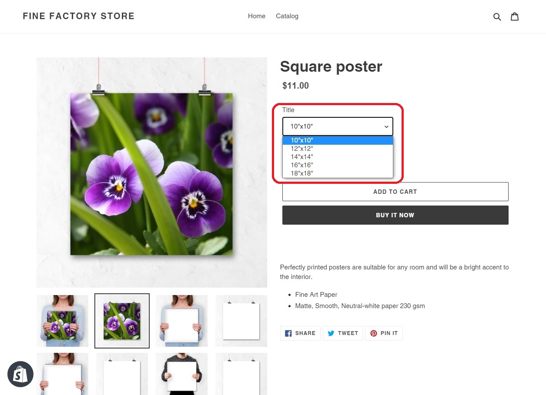Click the Add to Cart button

click(x=395, y=192)
